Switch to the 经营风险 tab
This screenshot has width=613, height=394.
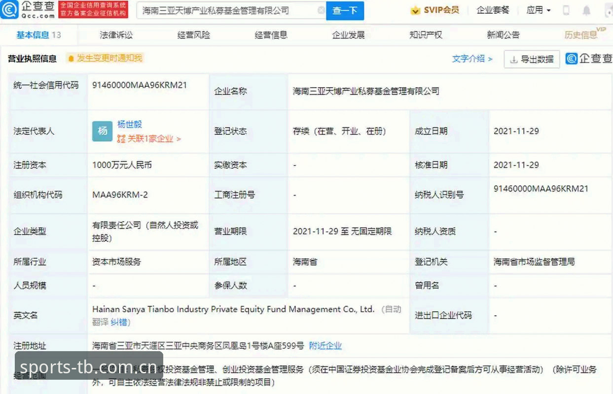[x=193, y=35]
